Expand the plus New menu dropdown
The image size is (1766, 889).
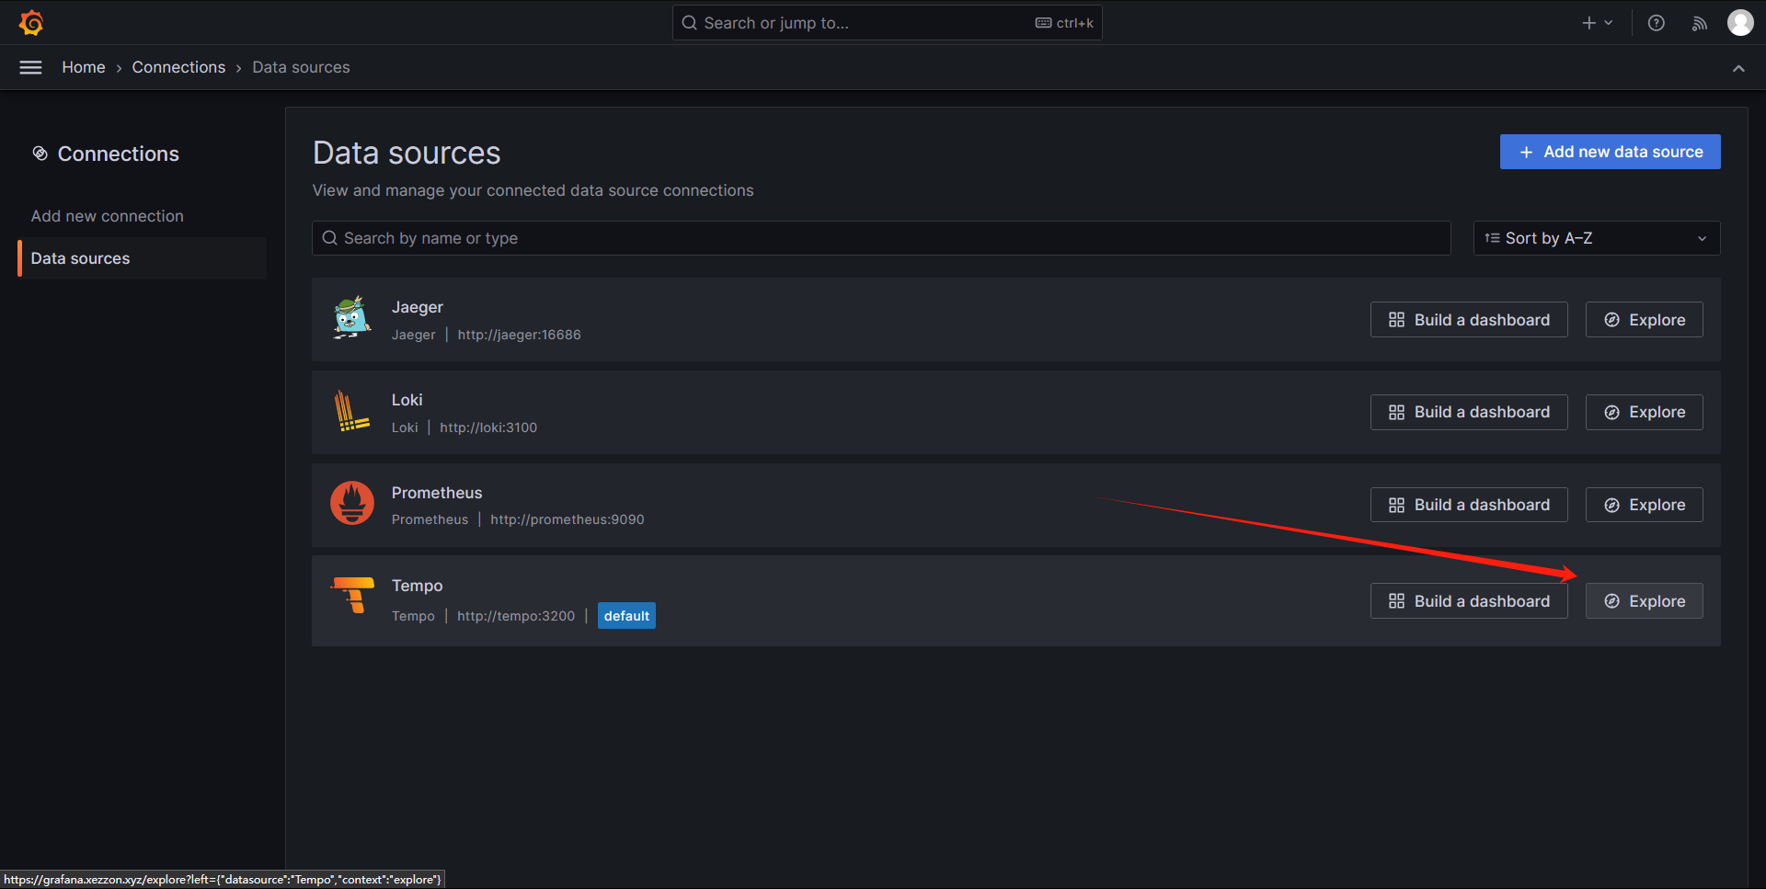click(1596, 23)
